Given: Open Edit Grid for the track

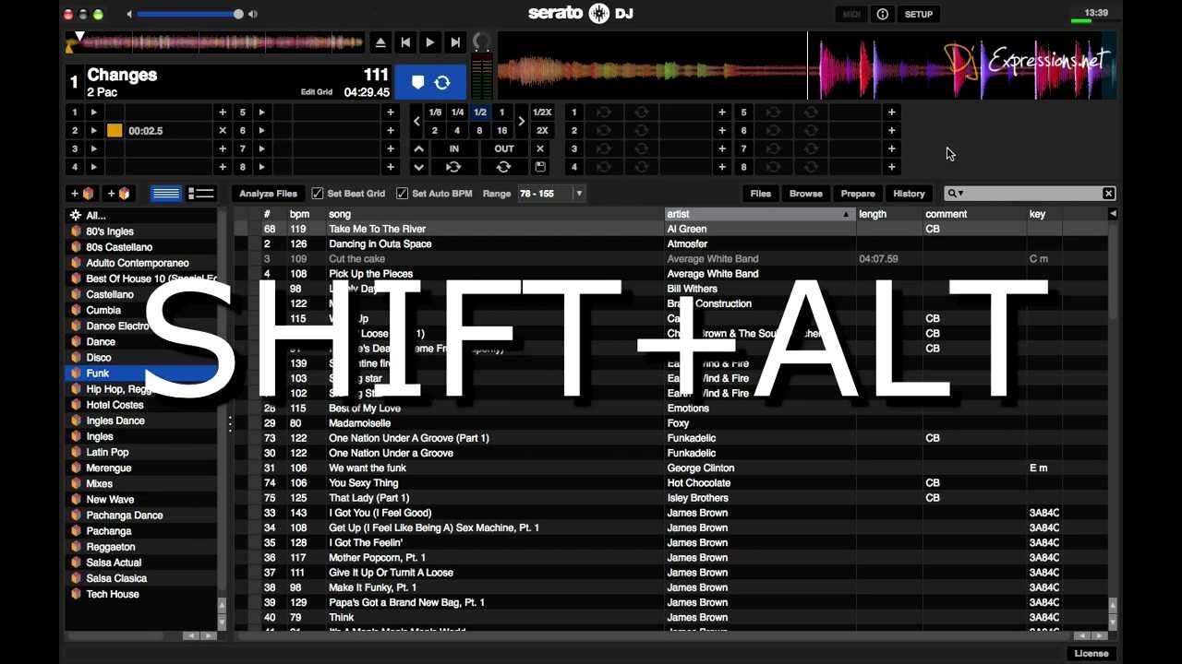Looking at the screenshot, I should [316, 92].
